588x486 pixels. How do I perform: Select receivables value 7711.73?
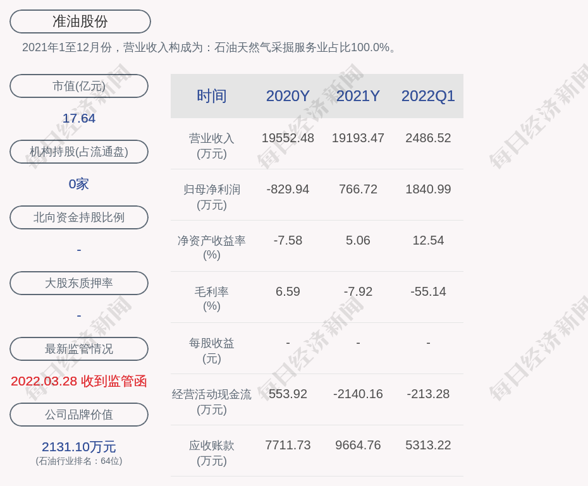coord(288,445)
